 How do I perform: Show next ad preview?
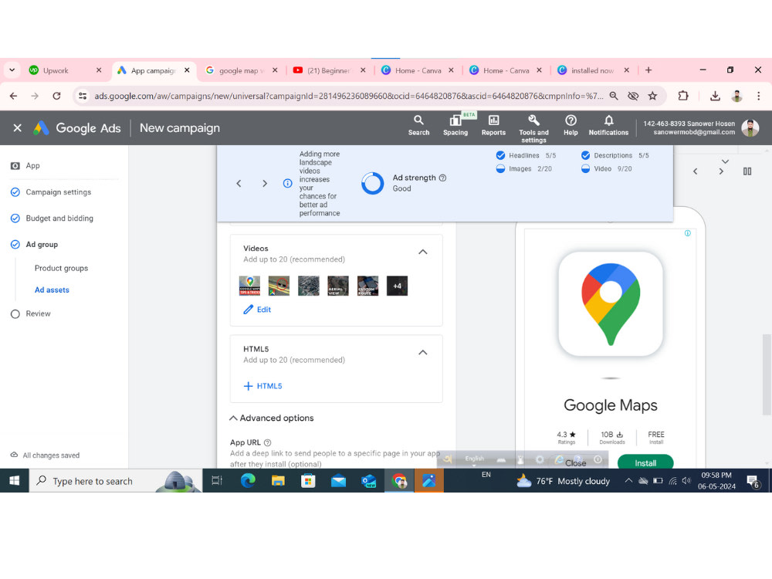pos(721,171)
